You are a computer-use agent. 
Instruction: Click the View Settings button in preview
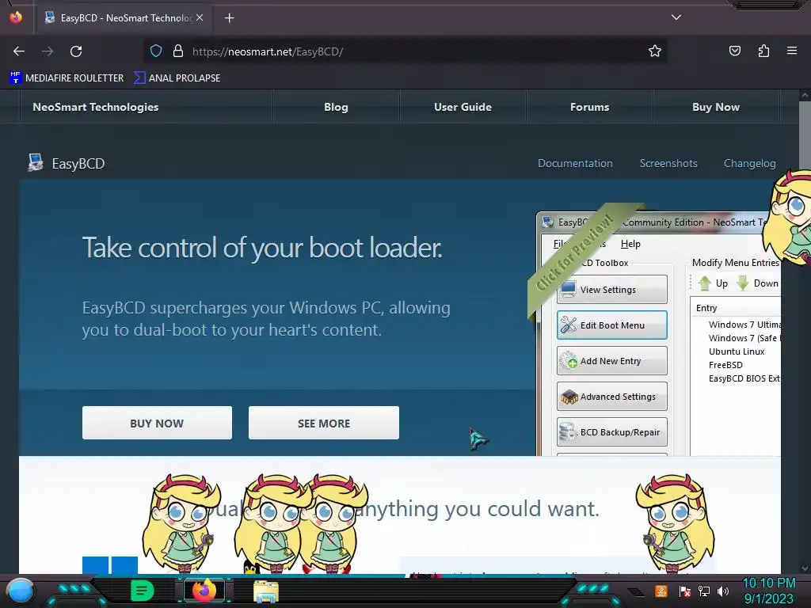click(612, 290)
